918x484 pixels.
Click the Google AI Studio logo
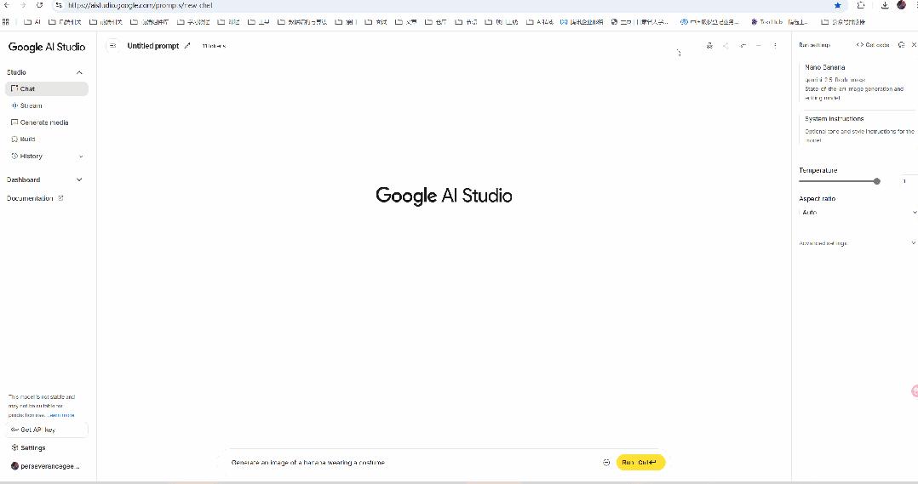47,47
